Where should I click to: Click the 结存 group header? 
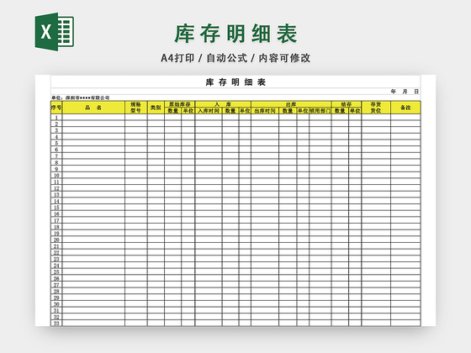pos(347,104)
